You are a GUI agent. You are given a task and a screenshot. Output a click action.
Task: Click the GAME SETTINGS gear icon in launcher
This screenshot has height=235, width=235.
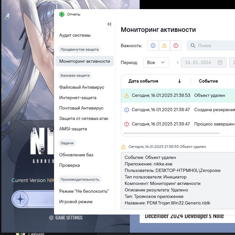pos(51,218)
